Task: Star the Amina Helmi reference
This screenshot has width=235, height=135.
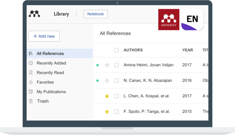Action: pyautogui.click(x=107, y=65)
